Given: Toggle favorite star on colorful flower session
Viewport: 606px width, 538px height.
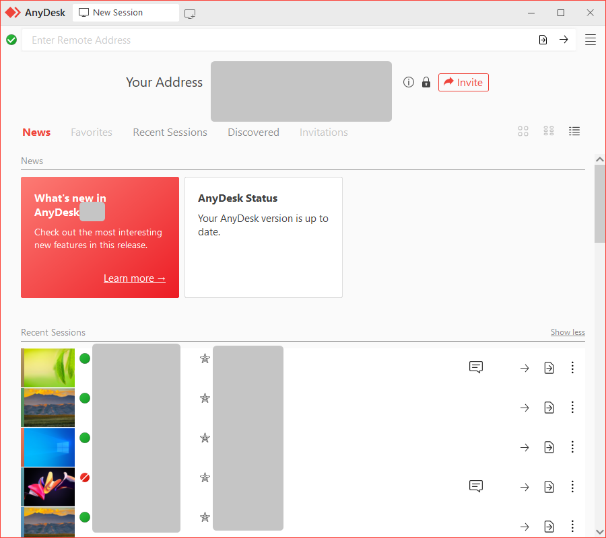Looking at the screenshot, I should coord(205,477).
